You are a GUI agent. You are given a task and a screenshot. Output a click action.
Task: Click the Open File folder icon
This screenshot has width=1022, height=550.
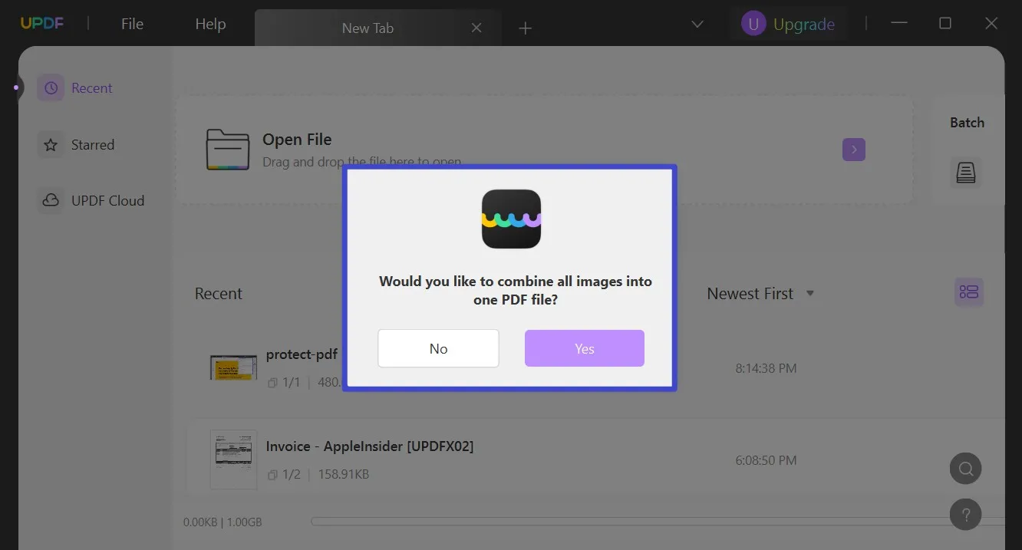(228, 149)
